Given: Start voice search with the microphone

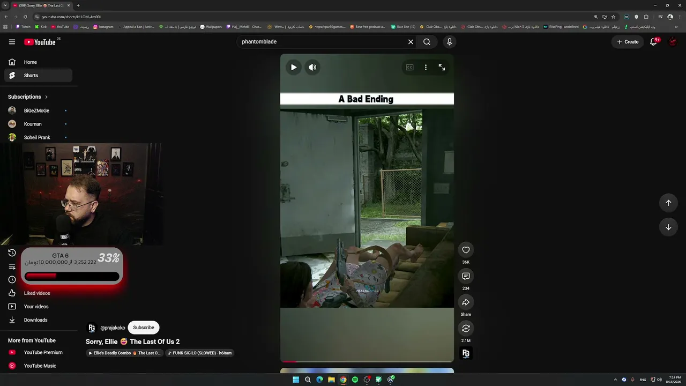Looking at the screenshot, I should pos(449,42).
